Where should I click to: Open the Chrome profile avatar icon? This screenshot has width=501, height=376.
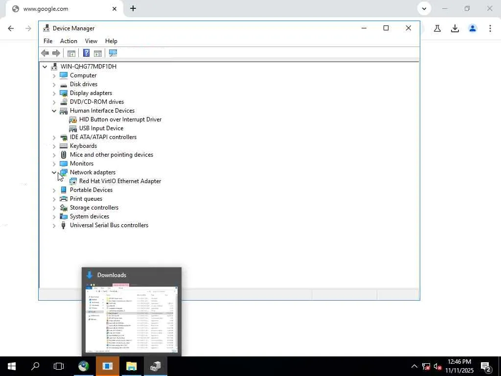pos(473,28)
